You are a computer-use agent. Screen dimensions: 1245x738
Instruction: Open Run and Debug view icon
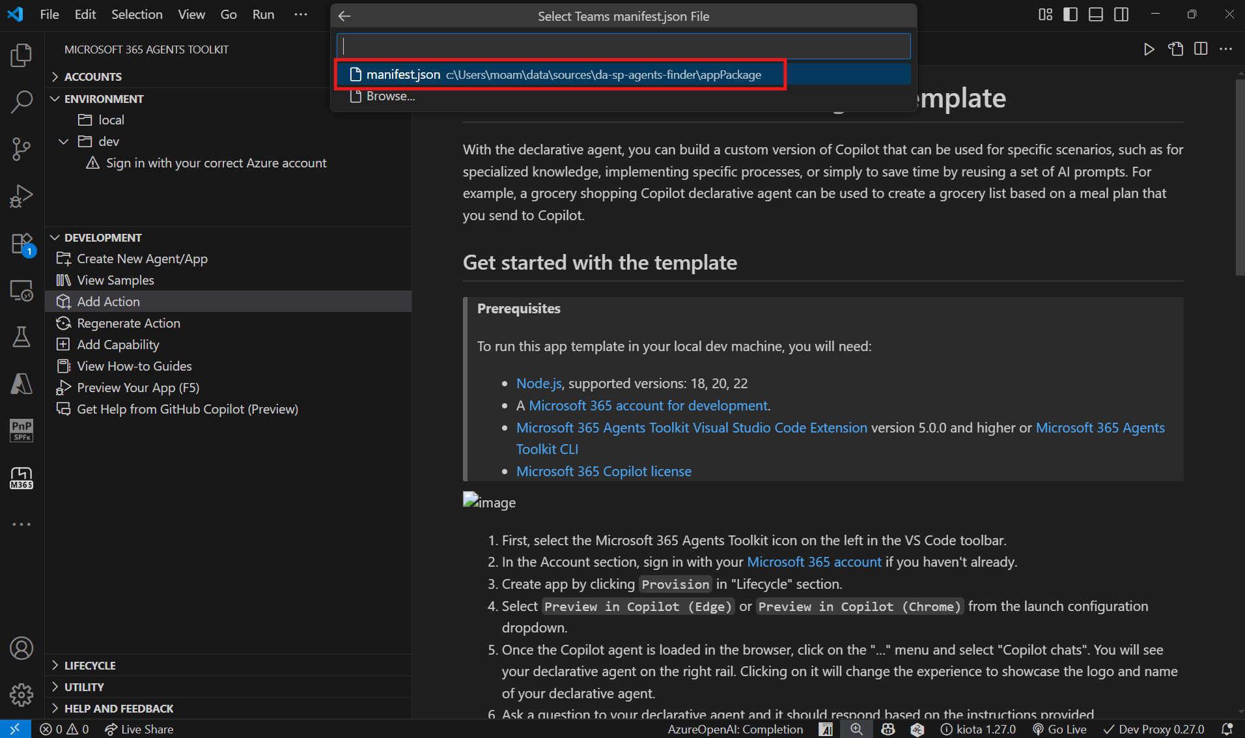pyautogui.click(x=21, y=196)
